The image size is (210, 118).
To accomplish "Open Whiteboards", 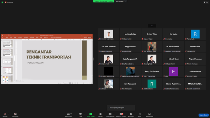I will (x=149, y=115).
